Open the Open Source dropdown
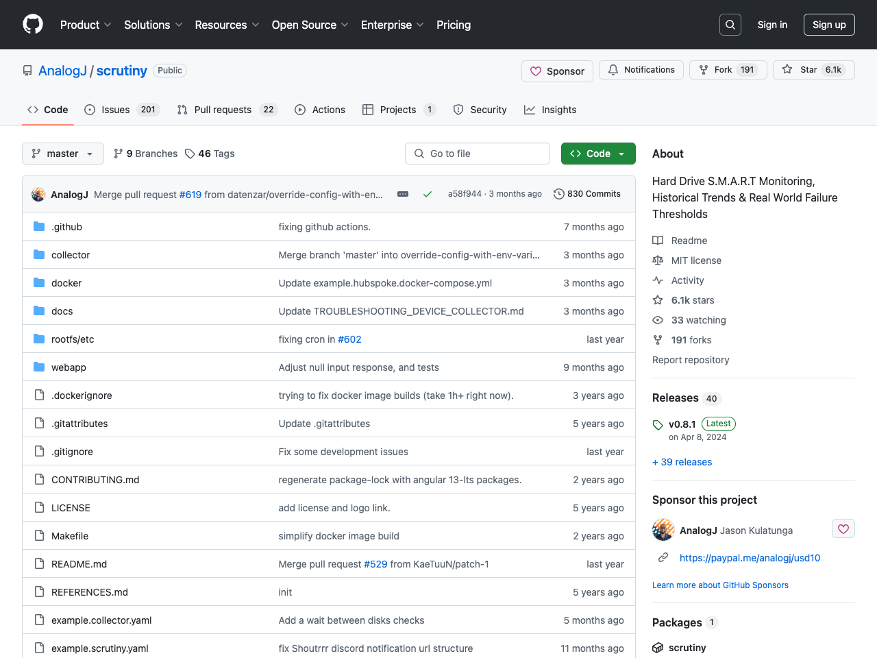This screenshot has width=877, height=658. 310,25
